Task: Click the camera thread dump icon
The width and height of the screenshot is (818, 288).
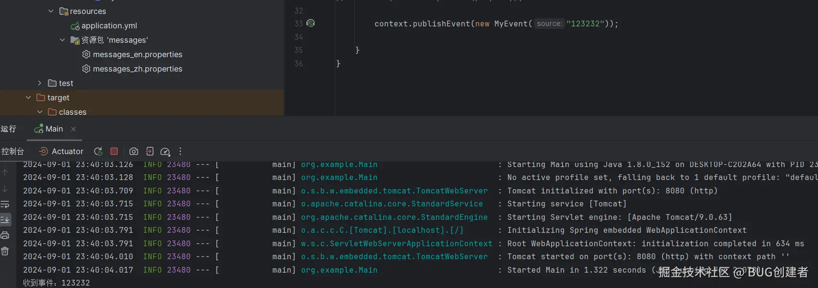Action: pos(134,151)
